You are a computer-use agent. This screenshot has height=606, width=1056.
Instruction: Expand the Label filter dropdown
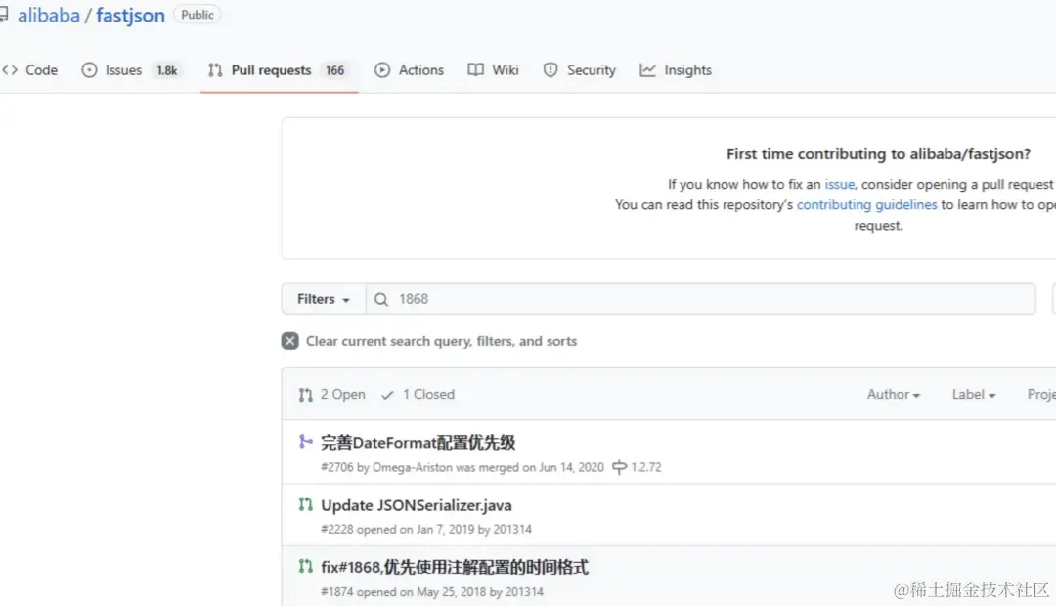point(973,395)
